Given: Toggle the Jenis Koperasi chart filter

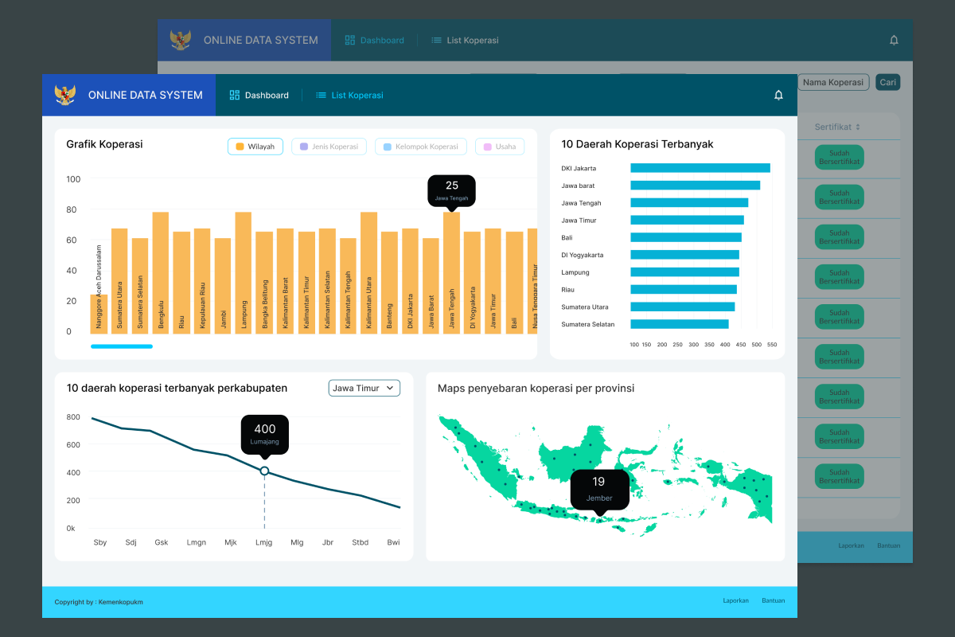Looking at the screenshot, I should (329, 147).
